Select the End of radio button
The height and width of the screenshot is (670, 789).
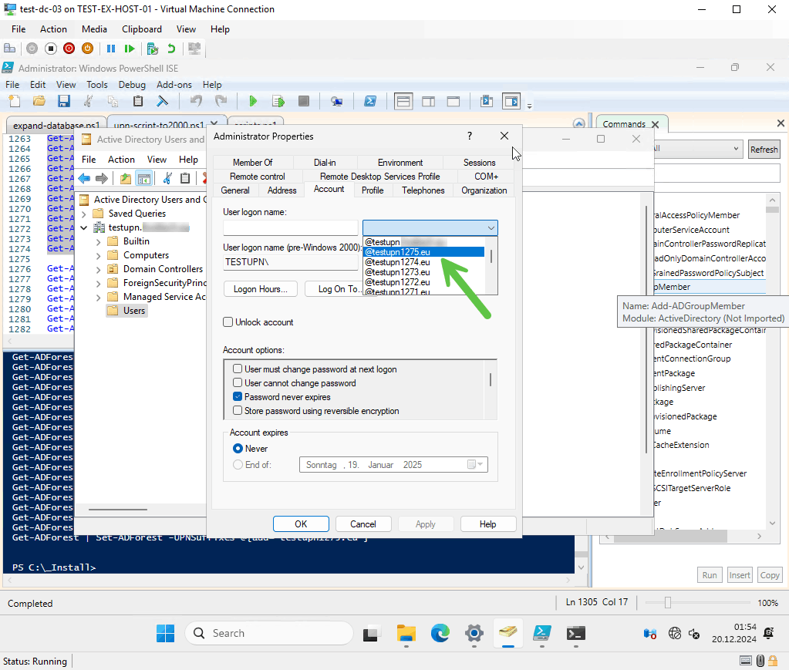coord(238,464)
